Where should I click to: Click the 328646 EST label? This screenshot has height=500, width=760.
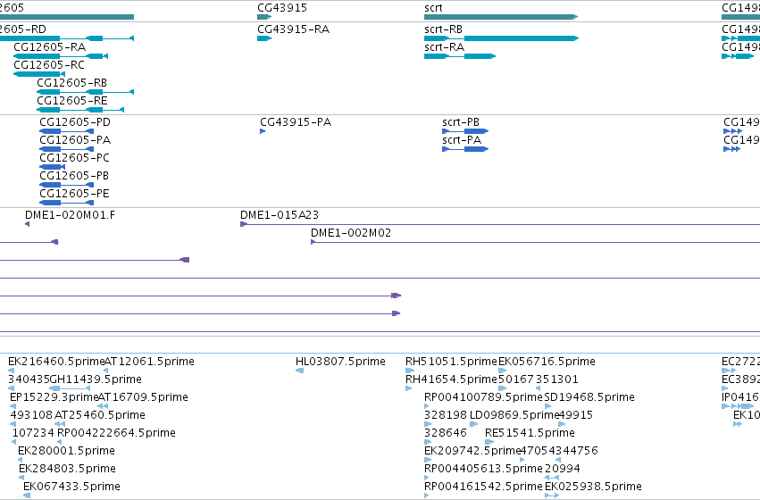446,433
